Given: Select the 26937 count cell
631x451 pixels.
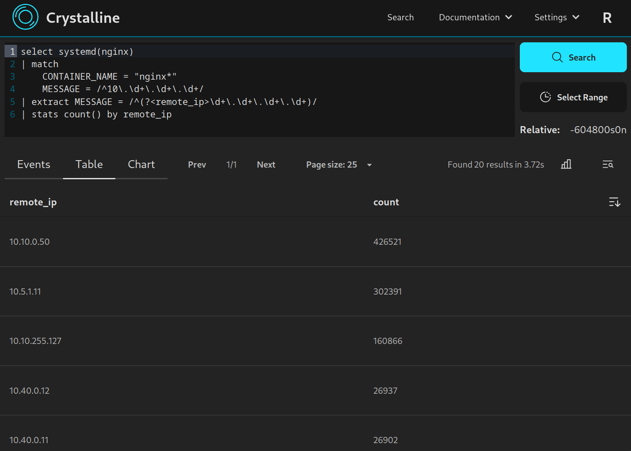Looking at the screenshot, I should coord(385,391).
